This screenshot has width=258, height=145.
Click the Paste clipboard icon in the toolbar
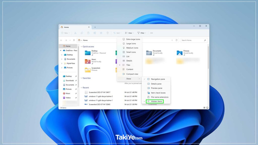tap(88, 33)
